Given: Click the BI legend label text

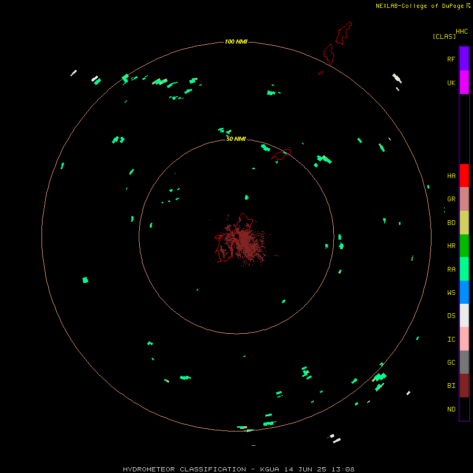Looking at the screenshot, I should [x=451, y=386].
